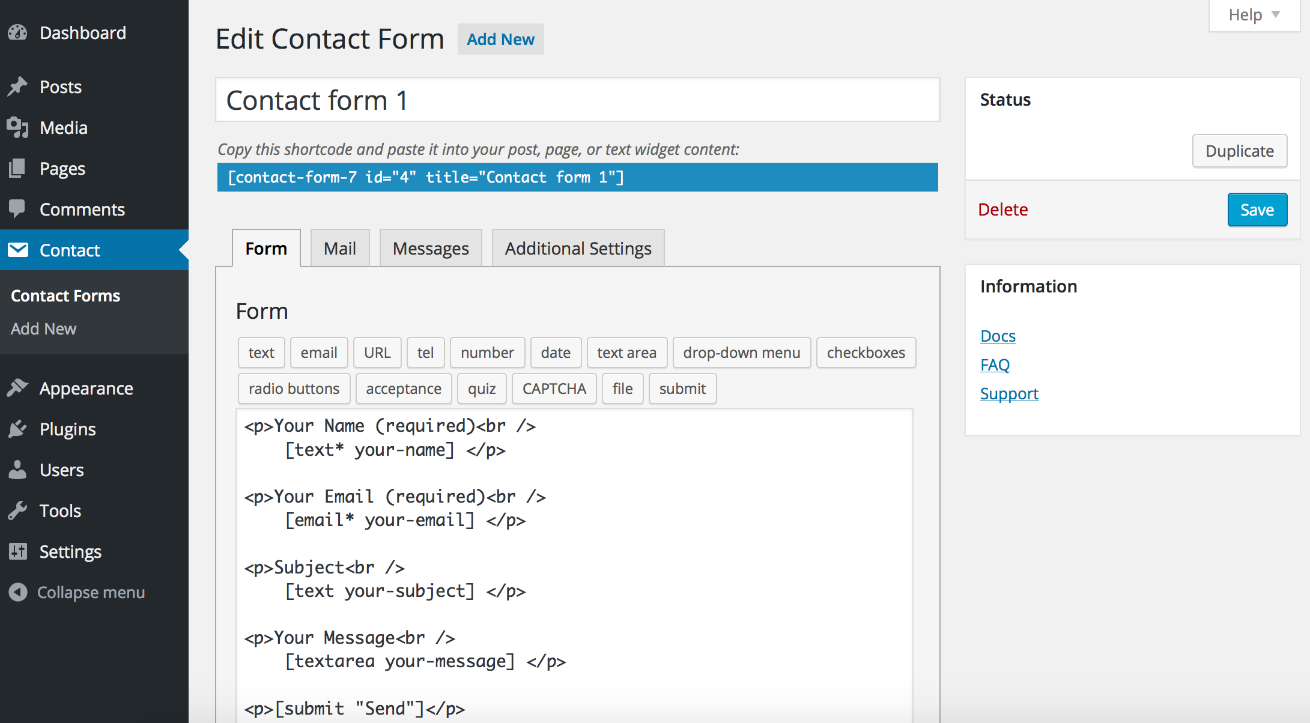This screenshot has height=723, width=1310.
Task: Click the Save button
Action: point(1257,209)
